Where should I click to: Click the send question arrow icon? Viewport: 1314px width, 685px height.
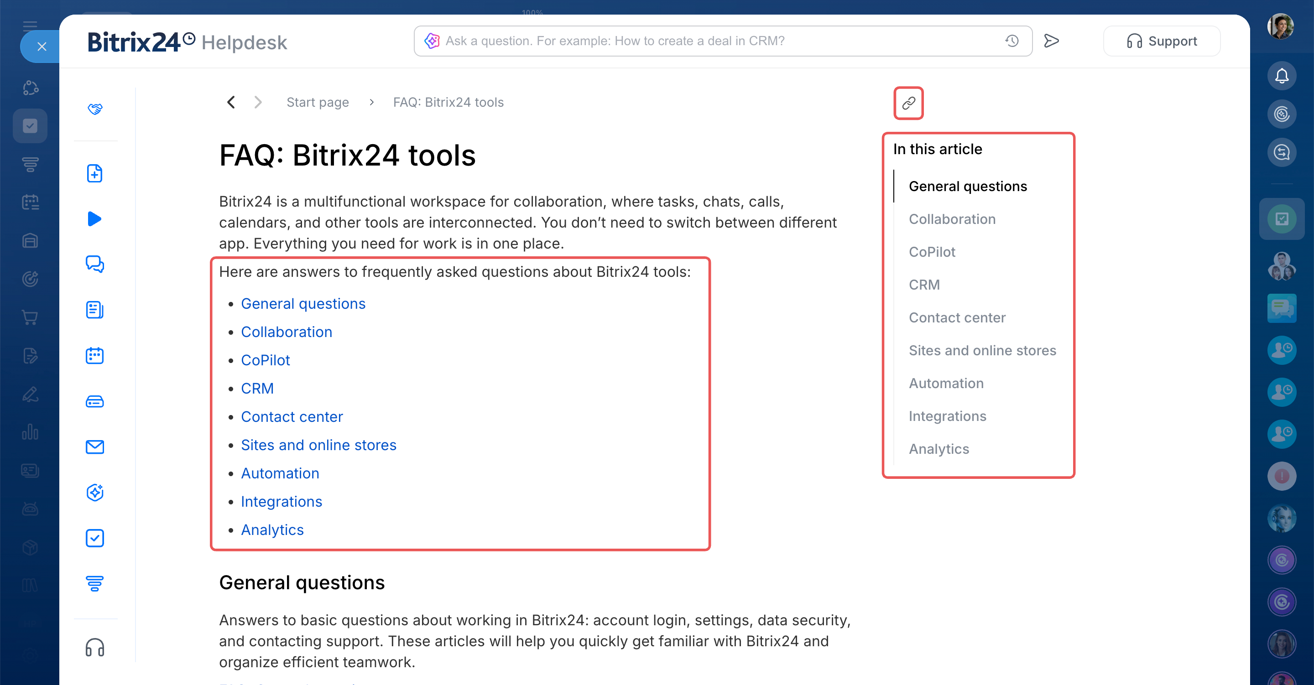[1051, 41]
